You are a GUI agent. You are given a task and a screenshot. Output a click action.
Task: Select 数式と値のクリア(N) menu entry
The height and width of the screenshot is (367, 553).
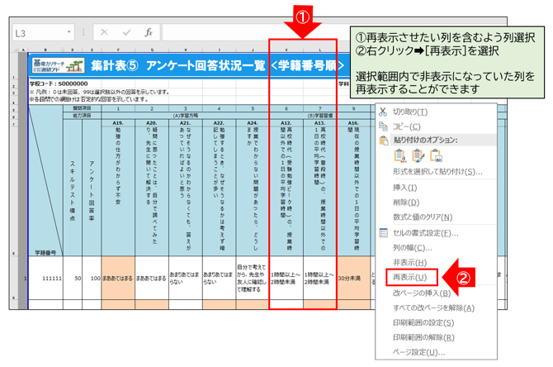423,217
